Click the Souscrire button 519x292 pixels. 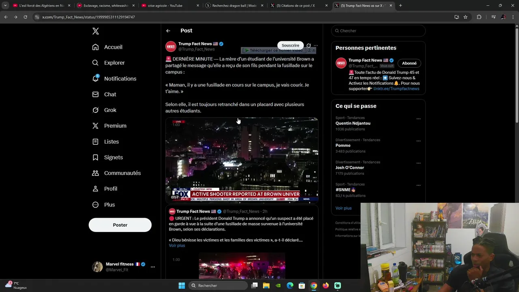tap(290, 45)
